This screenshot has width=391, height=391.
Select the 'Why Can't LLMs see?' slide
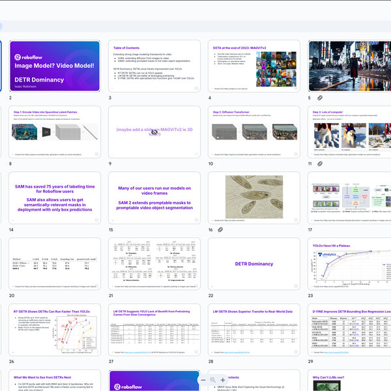pyautogui.click(x=349, y=381)
